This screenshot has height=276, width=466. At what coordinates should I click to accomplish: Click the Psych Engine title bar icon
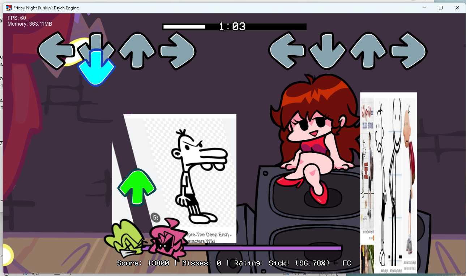(9, 8)
